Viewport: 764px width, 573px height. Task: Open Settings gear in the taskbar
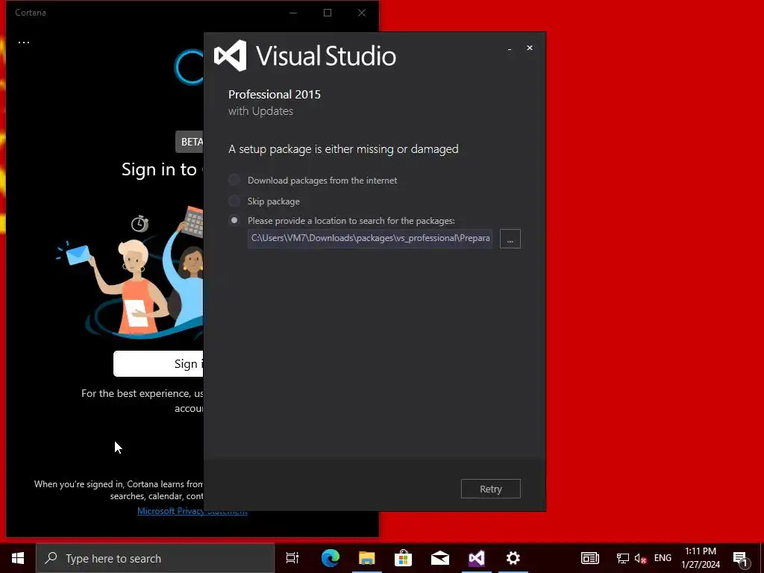[x=513, y=558]
